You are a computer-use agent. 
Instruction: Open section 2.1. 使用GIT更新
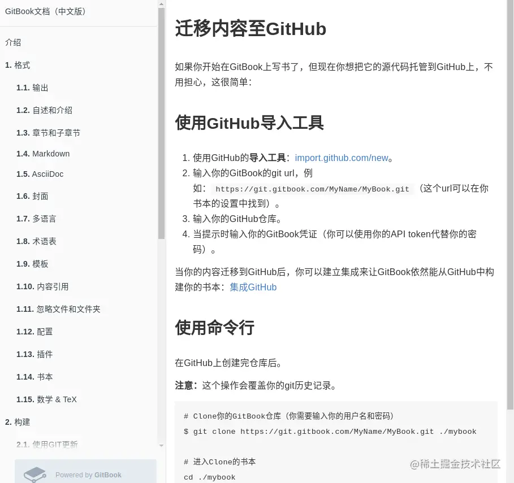[x=47, y=445]
